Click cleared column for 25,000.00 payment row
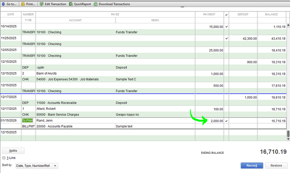 [x=226, y=50]
